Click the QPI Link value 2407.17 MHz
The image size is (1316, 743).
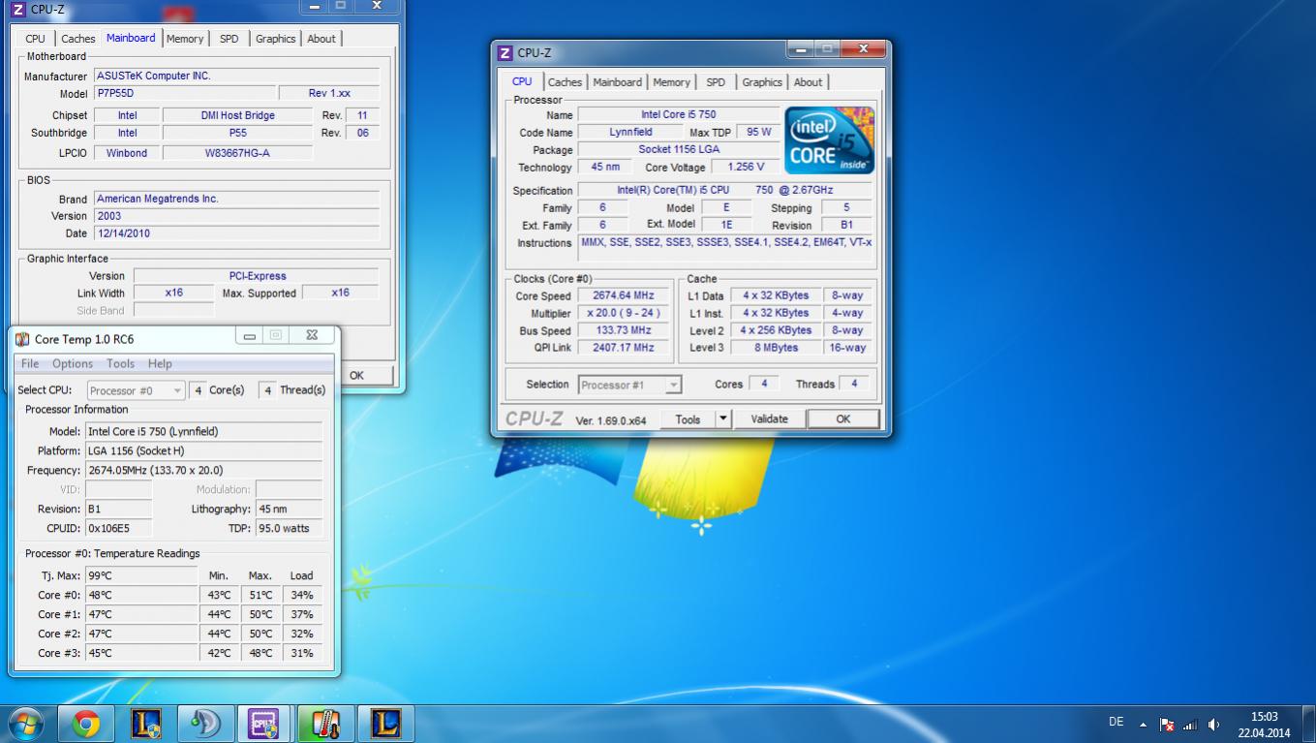coord(623,348)
